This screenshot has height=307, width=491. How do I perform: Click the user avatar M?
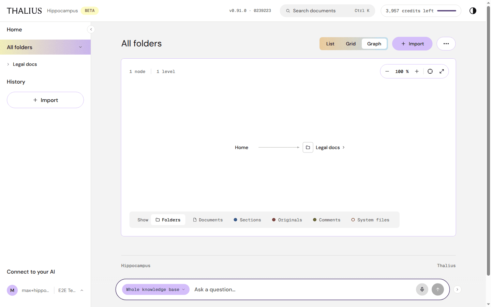[12, 290]
